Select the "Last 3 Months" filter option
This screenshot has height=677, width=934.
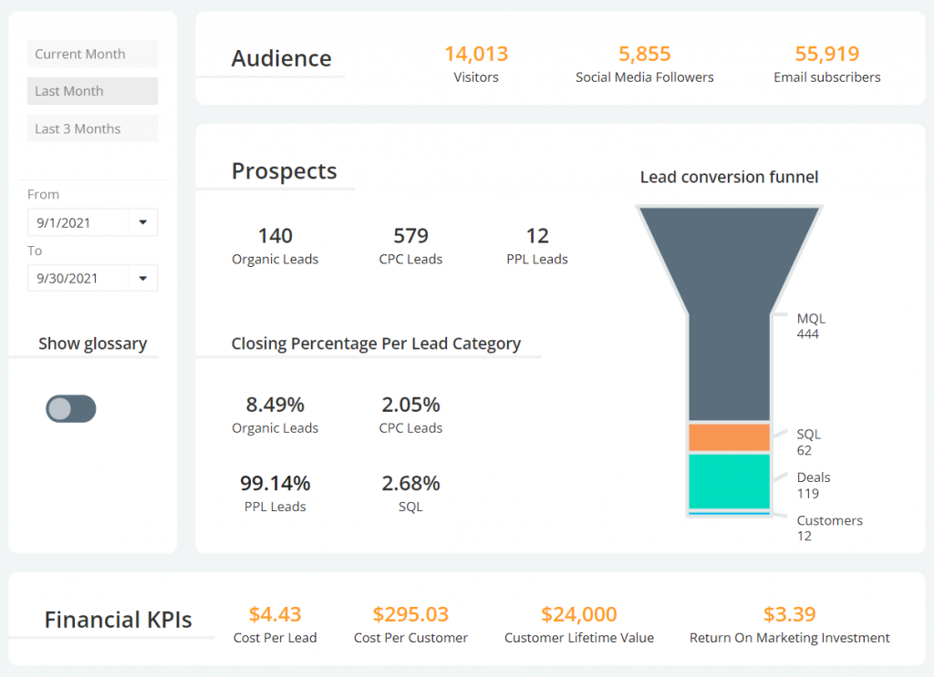[92, 128]
